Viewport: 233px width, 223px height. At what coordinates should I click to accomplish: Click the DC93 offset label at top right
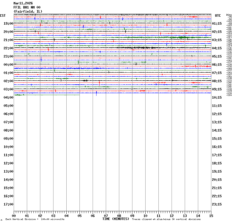coord(229,15)
